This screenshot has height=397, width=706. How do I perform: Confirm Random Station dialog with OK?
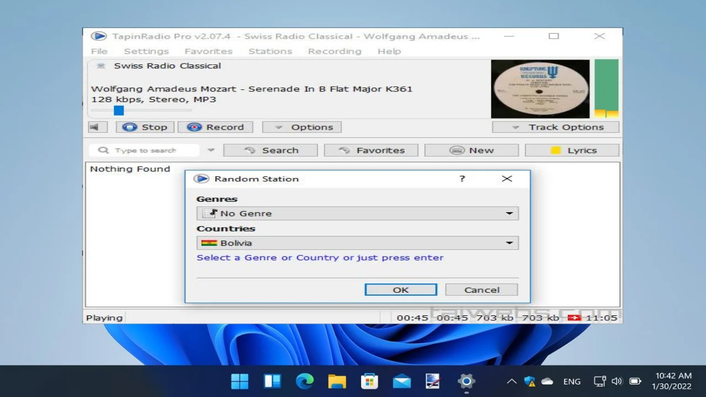point(401,290)
